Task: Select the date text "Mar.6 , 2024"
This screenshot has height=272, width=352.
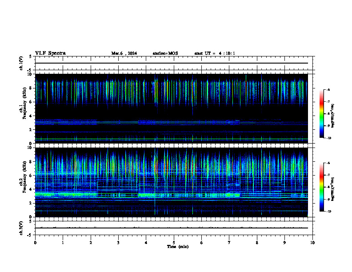Action: click(x=124, y=53)
